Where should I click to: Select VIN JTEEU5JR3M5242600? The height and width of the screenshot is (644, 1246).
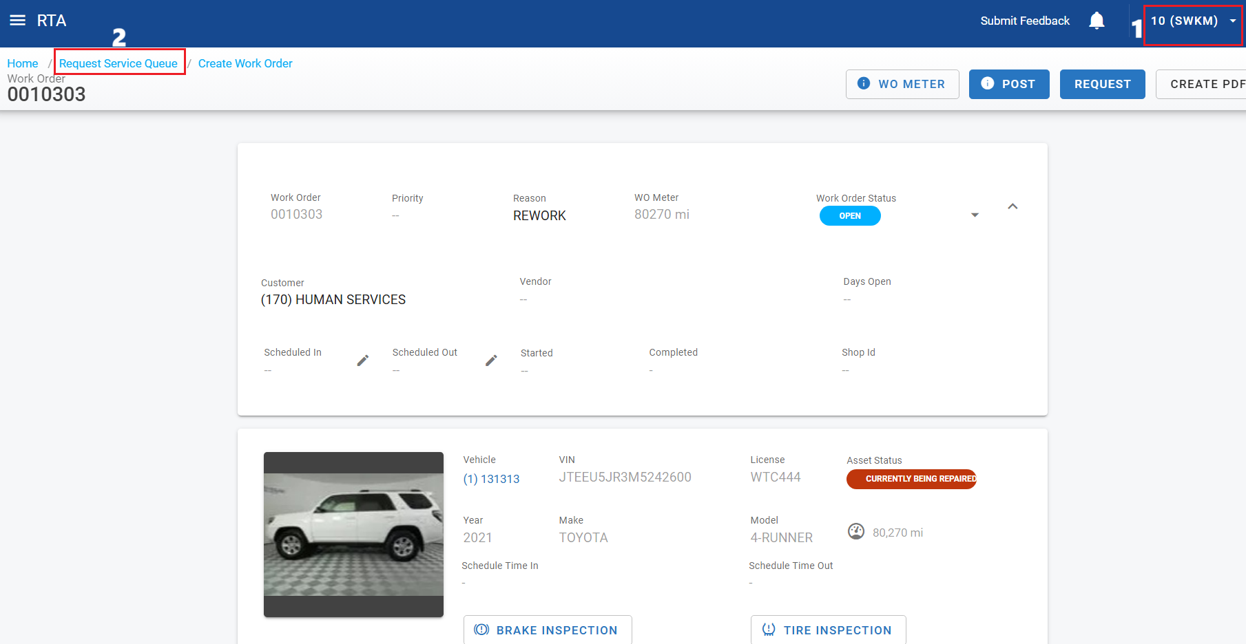point(625,477)
